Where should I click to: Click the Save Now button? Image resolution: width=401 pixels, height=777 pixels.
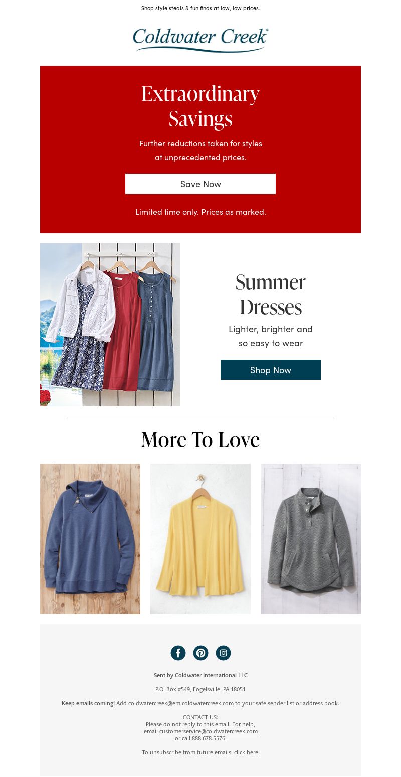[200, 184]
